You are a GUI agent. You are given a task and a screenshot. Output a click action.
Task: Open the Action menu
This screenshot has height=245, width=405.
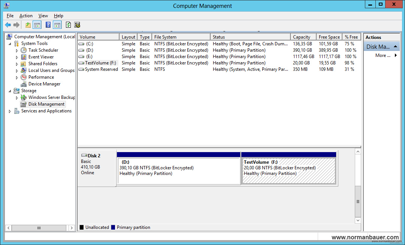click(26, 16)
